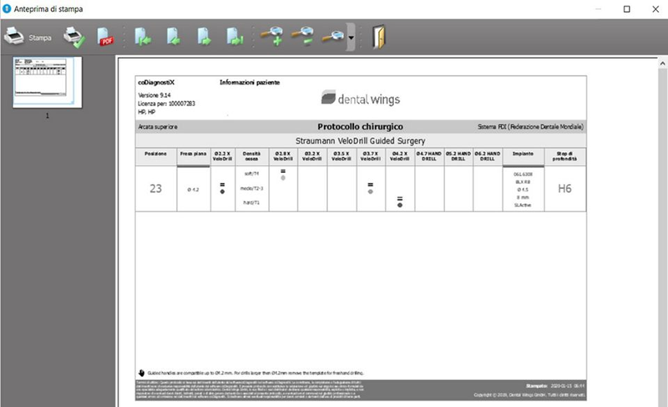
Task: Advance to the next page
Action: pos(204,38)
